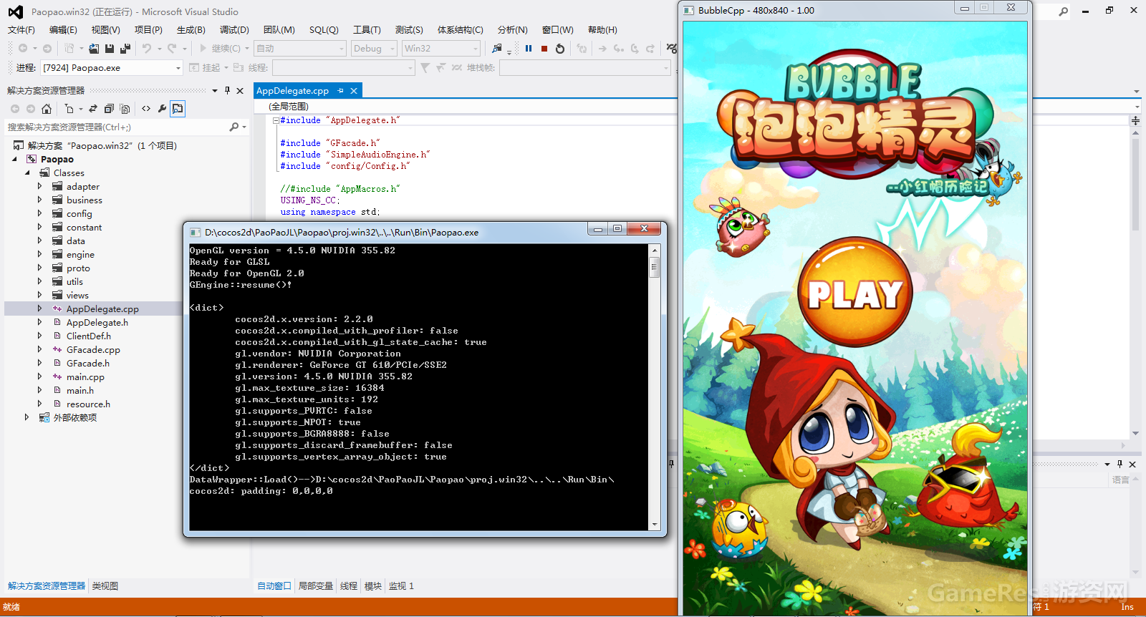
Task: Click the Step Over icon
Action: pos(634,48)
